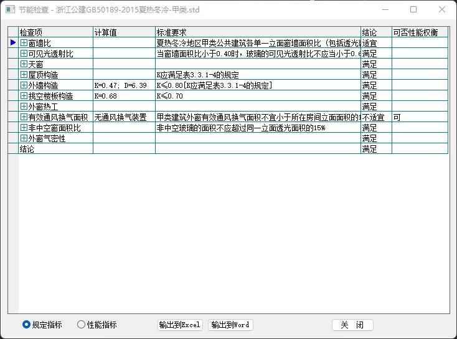Select the 性能指标 radio button
This screenshot has width=457, height=339.
(81, 325)
